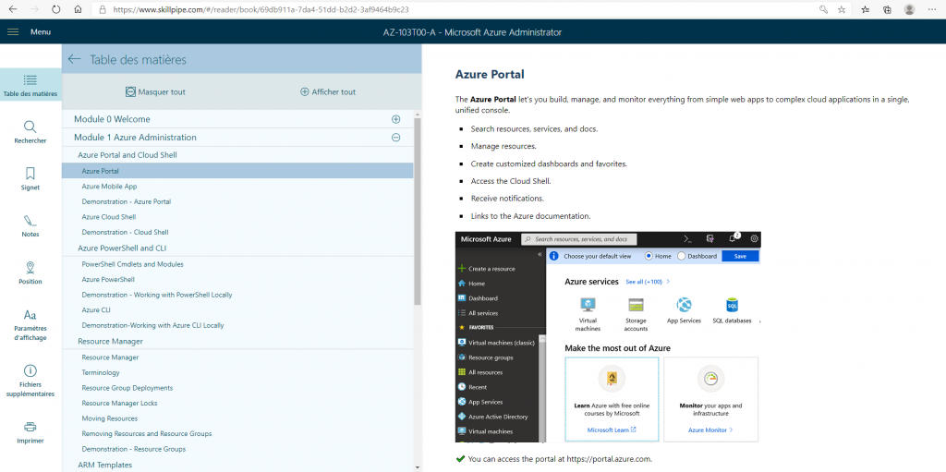Open the Signet bookmark icon
946x472 pixels.
coord(30,174)
